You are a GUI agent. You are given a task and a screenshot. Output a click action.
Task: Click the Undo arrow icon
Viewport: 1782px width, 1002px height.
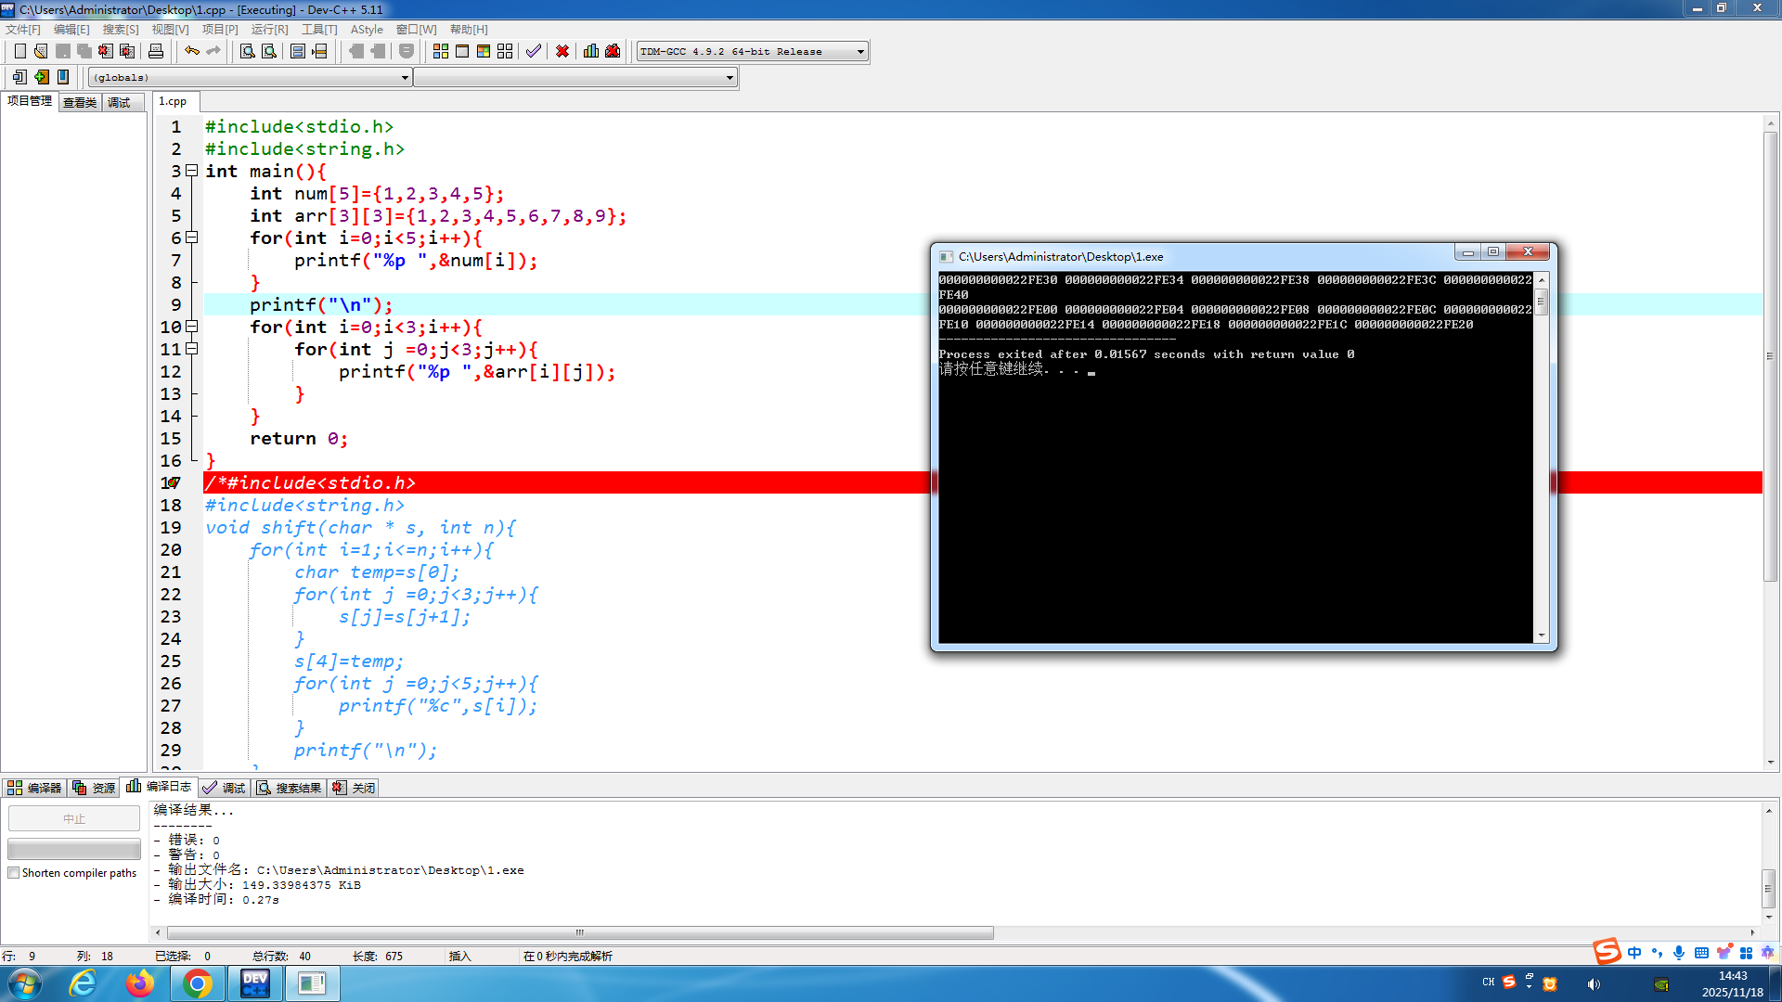(191, 51)
